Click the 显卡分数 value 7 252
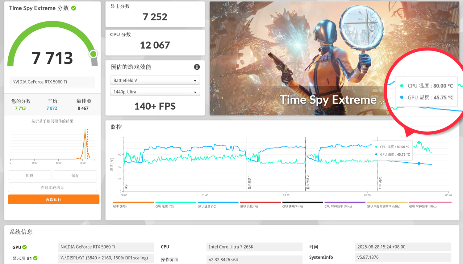 click(155, 17)
